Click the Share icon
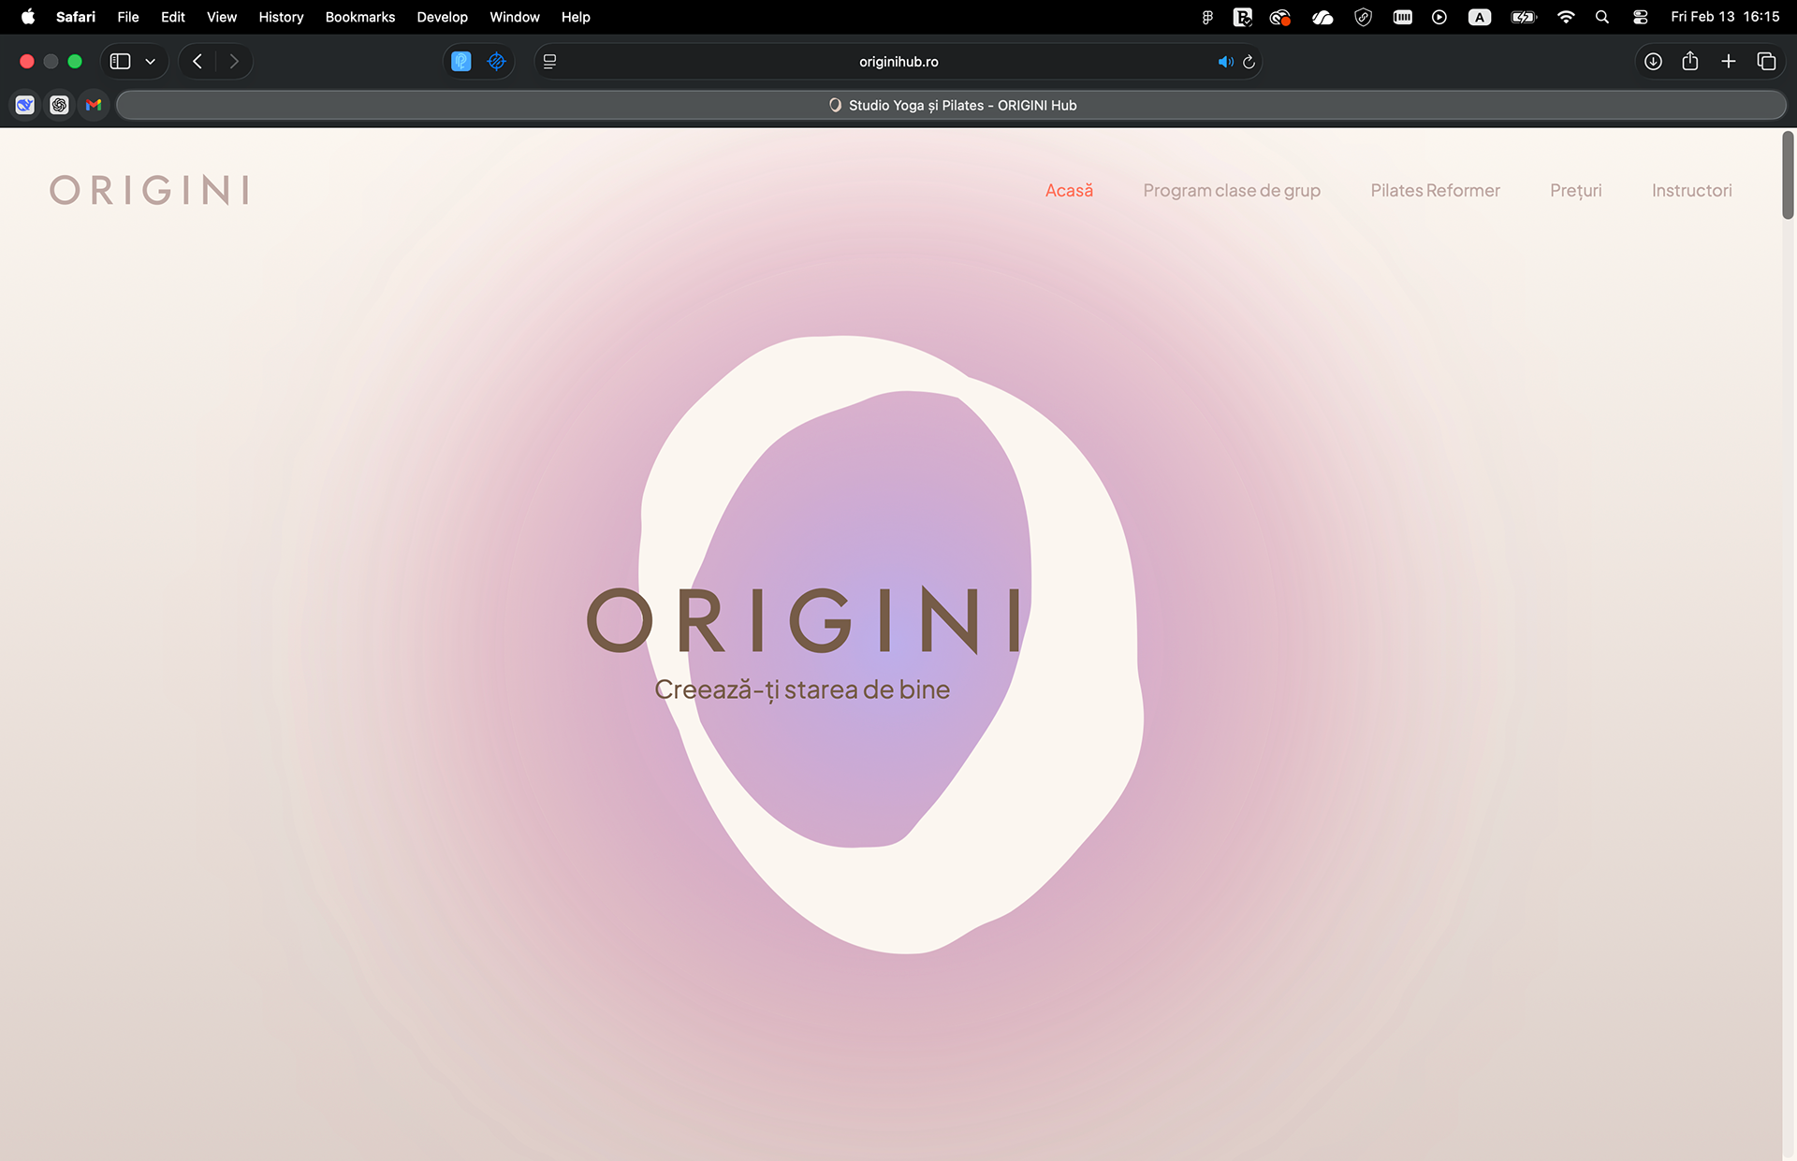Screen dimensions: 1797x1161 coord(1689,62)
